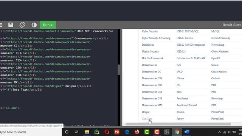
Task: Click the plain Oracle link
Action: (x=215, y=65)
